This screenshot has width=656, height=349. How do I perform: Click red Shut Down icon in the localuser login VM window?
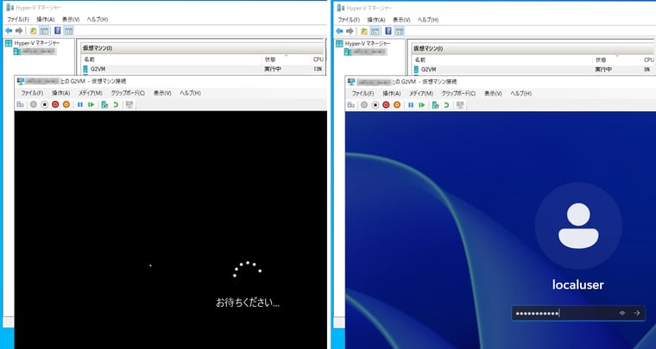pyautogui.click(x=386, y=105)
